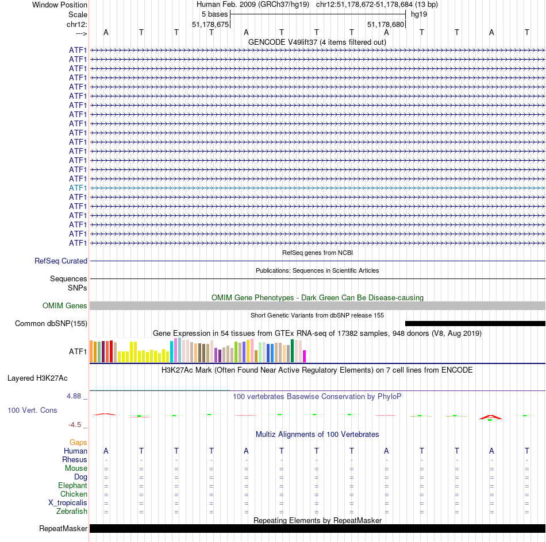The width and height of the screenshot is (546, 542).
Task: Open the RefSeq genes from NCBI title
Action: click(x=317, y=253)
